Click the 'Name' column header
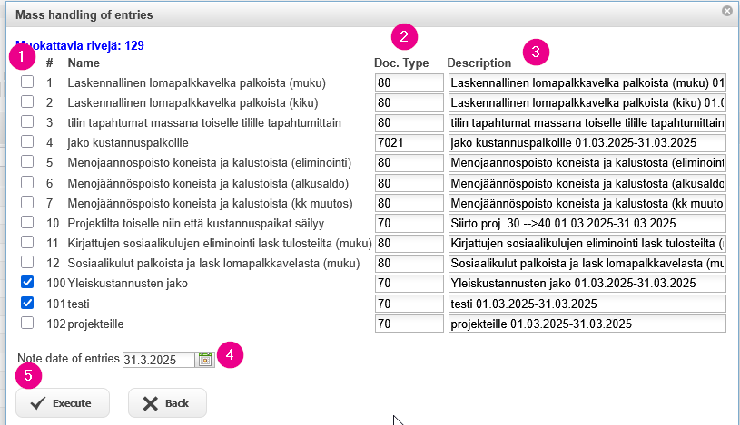 [84, 63]
